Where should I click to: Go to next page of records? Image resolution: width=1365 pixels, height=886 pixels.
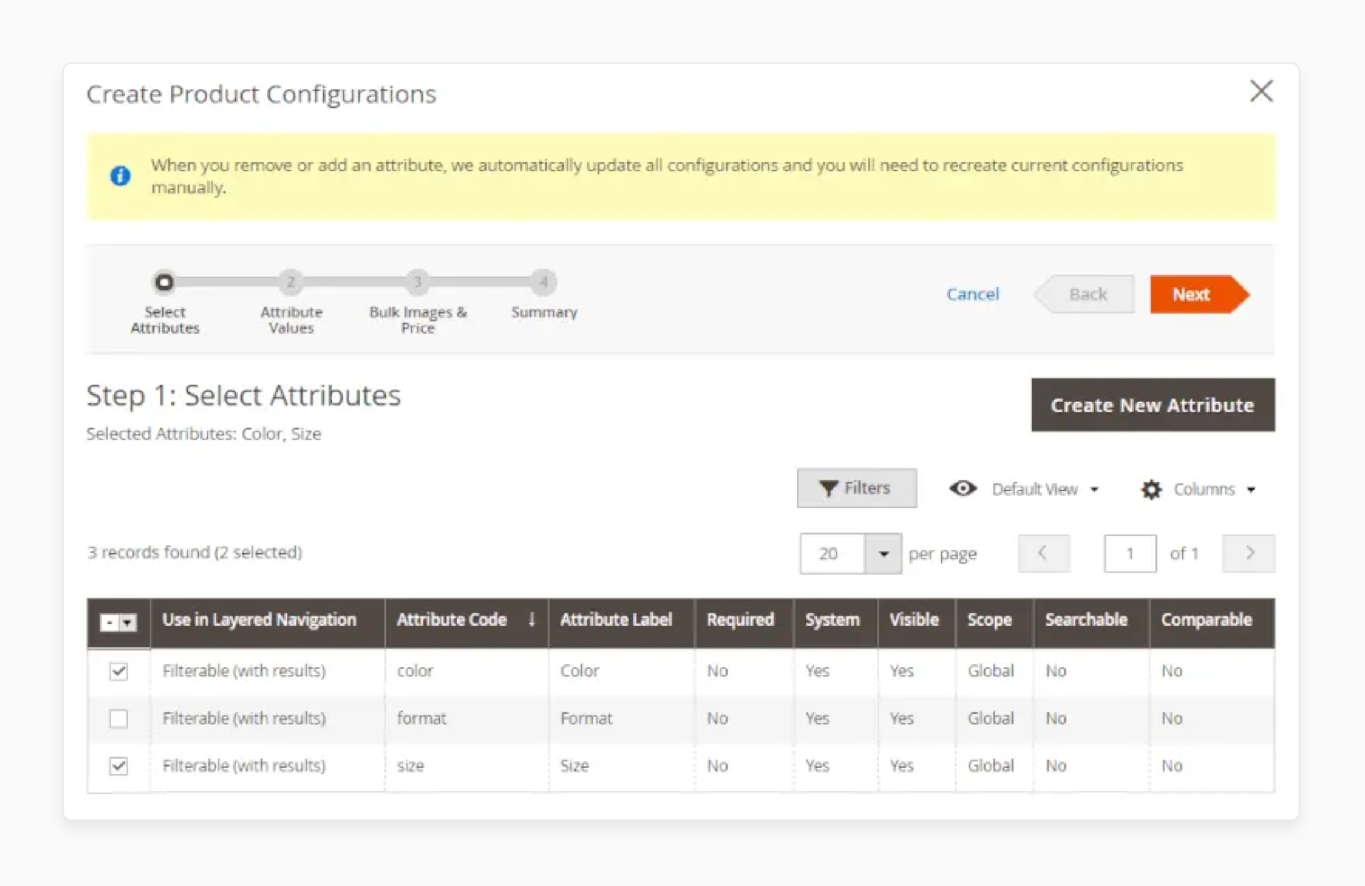tap(1249, 553)
